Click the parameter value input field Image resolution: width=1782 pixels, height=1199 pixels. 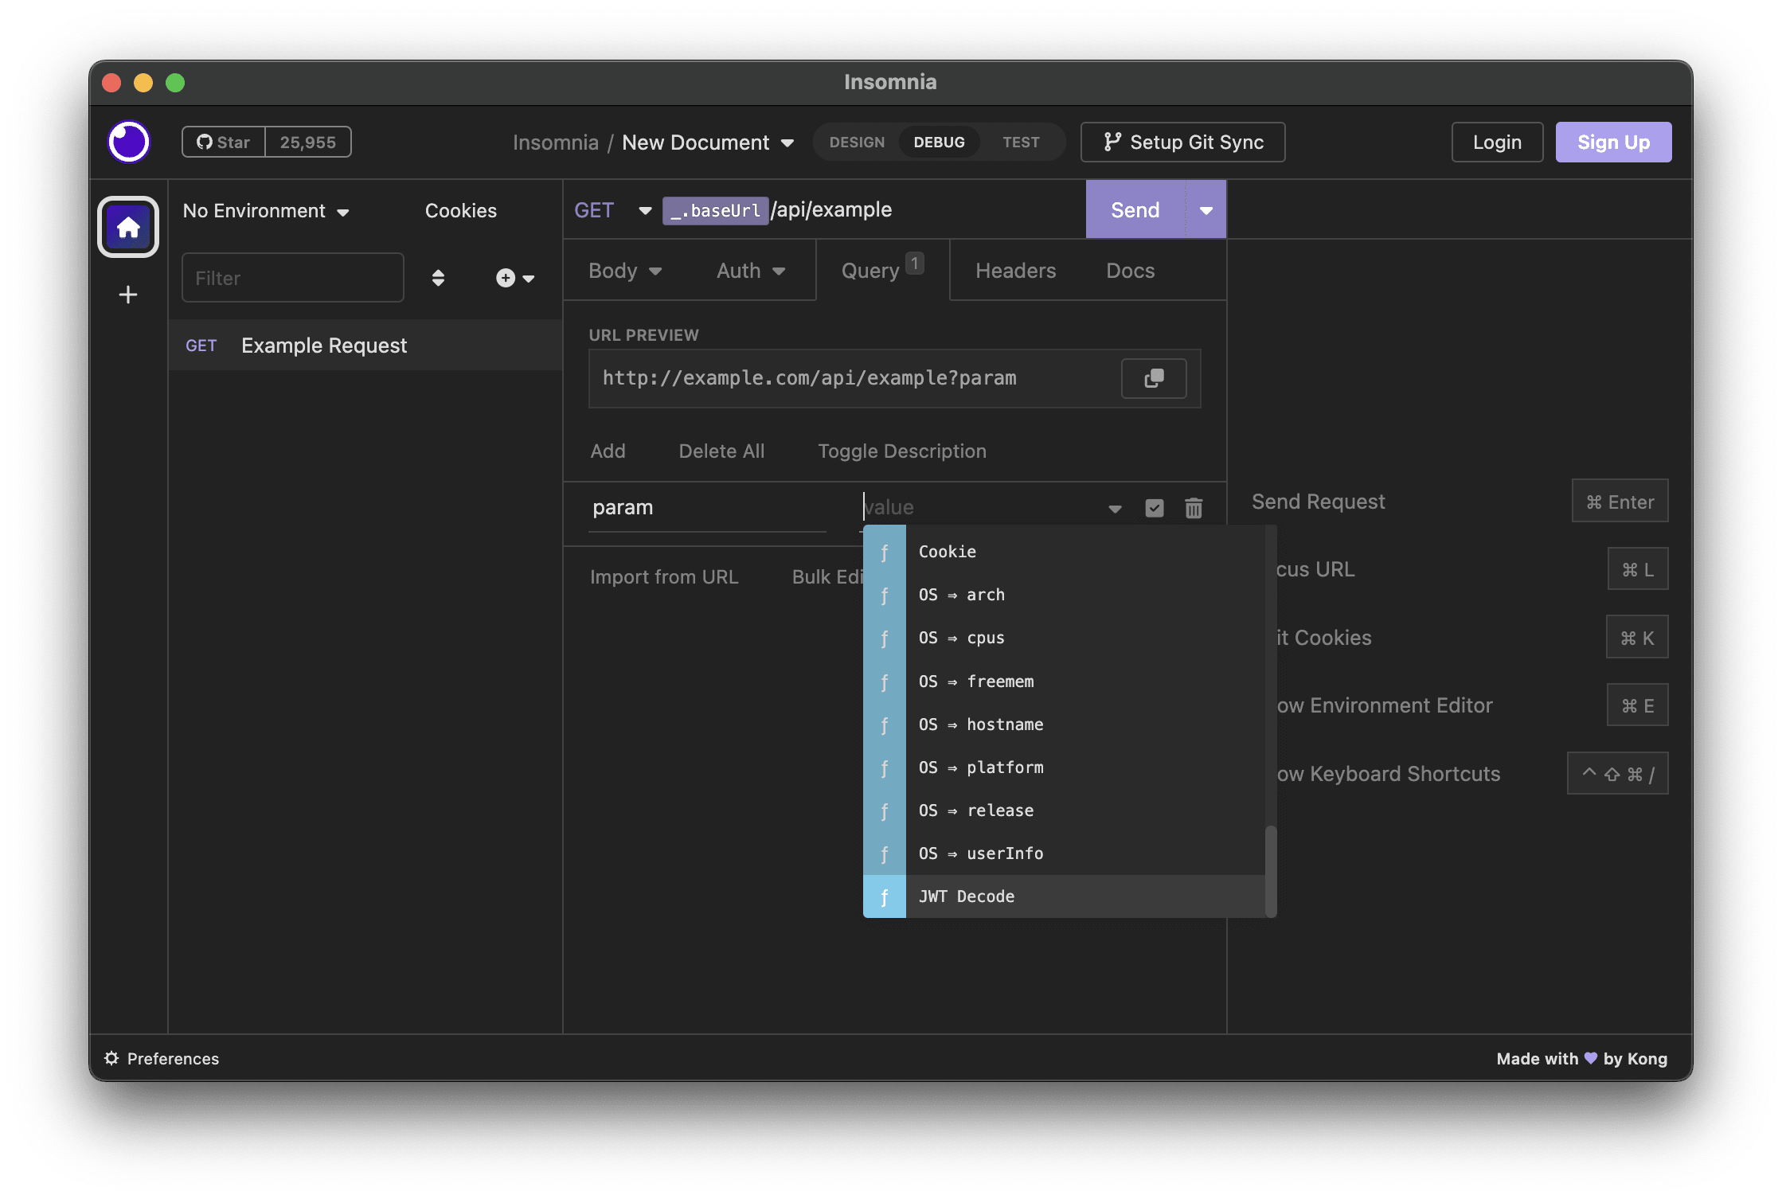(981, 508)
